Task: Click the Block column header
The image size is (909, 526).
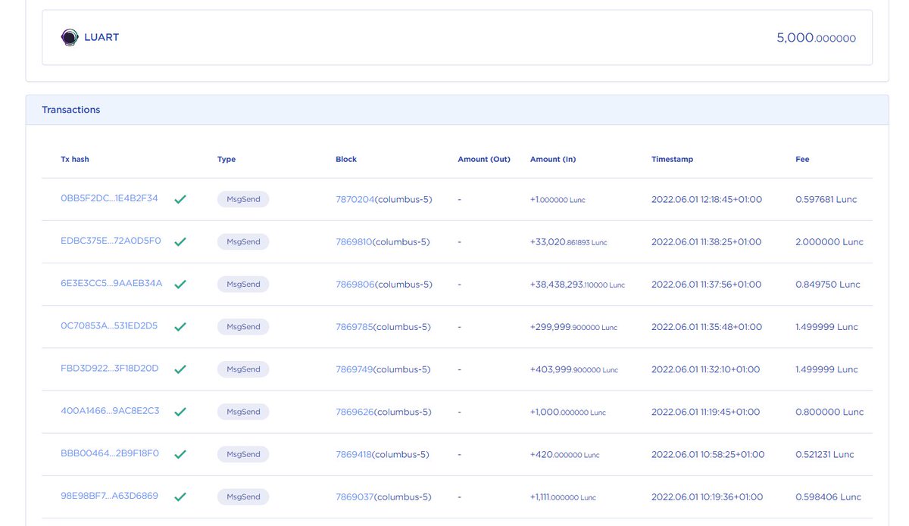Action: pyautogui.click(x=346, y=159)
